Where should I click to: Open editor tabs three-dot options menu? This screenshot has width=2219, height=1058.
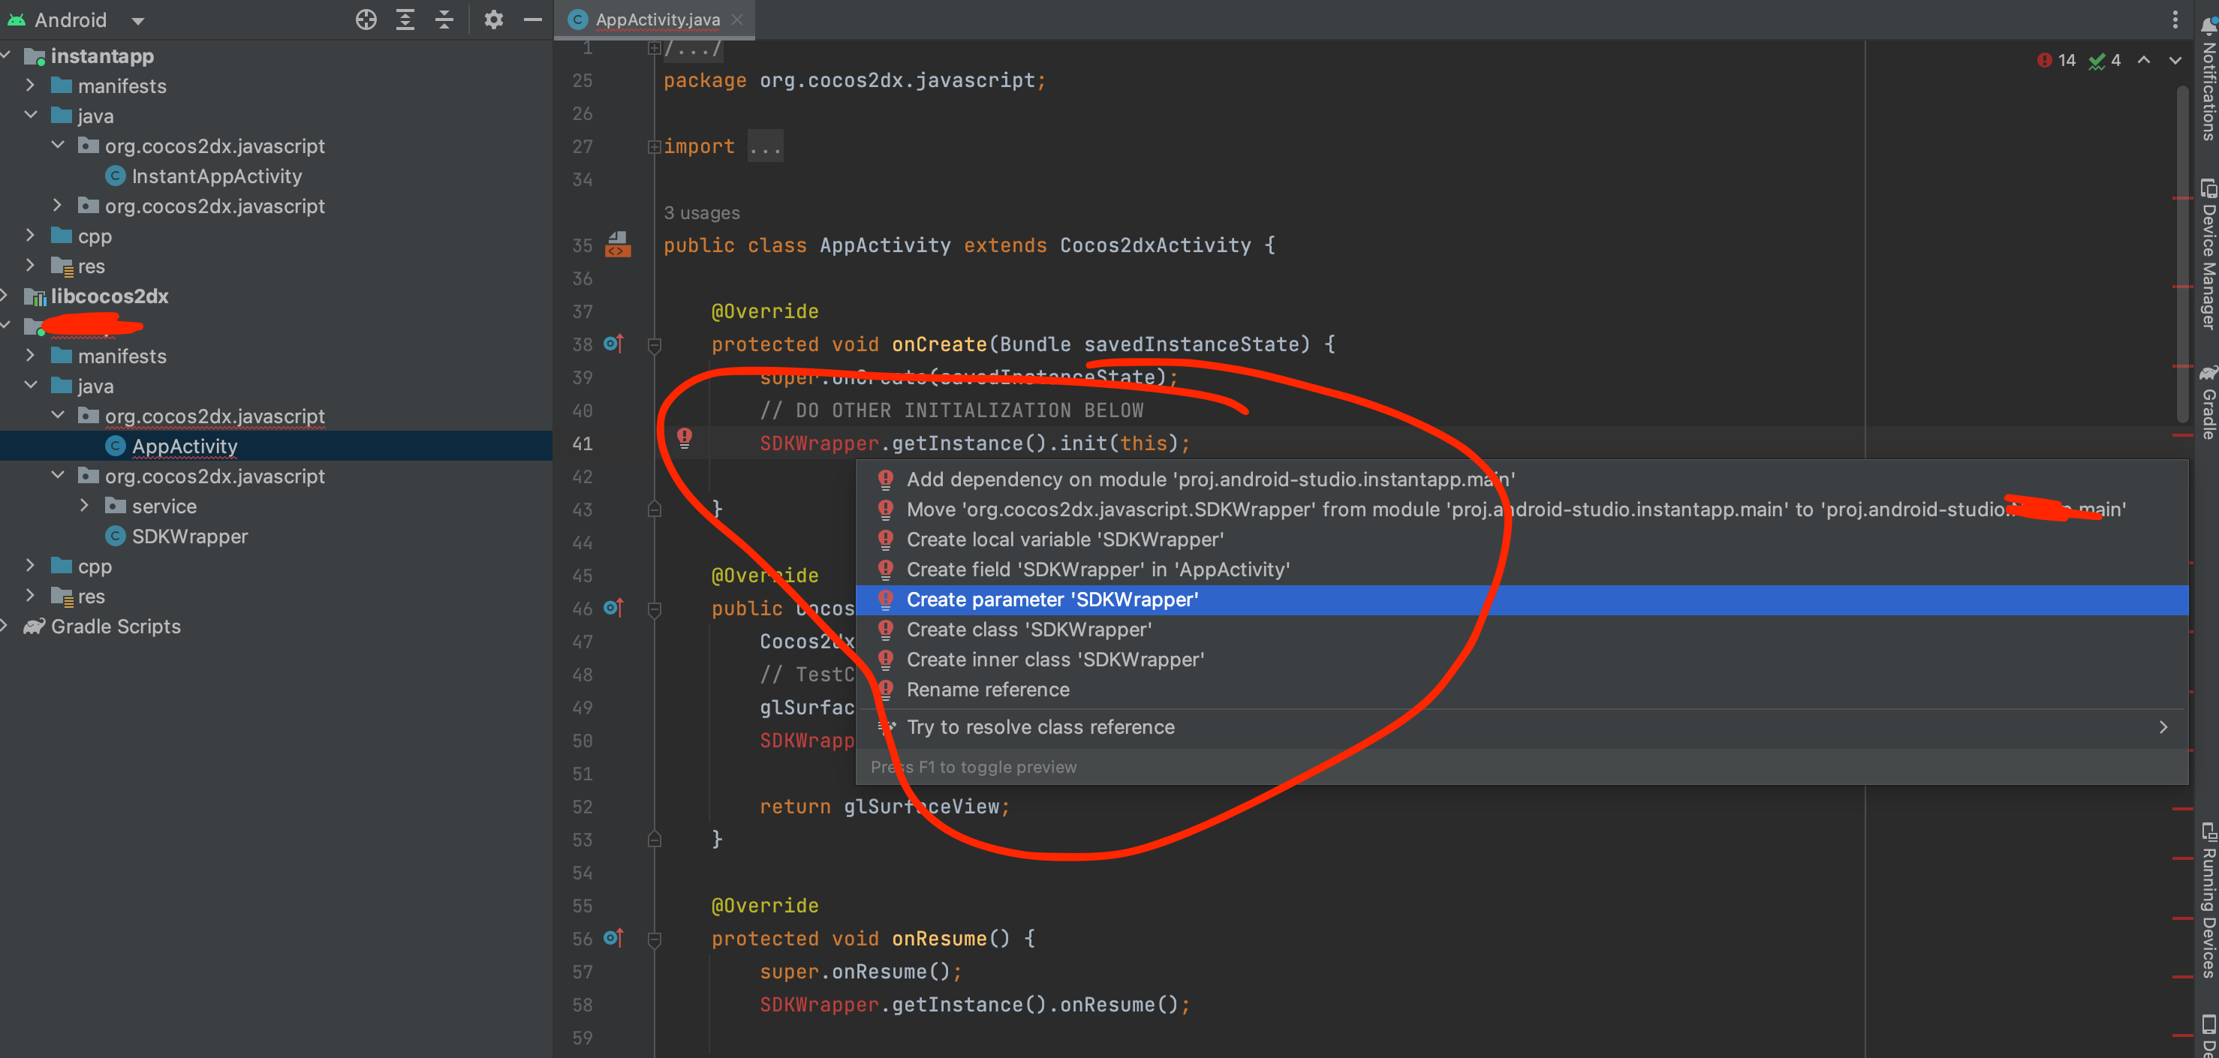[x=2174, y=19]
